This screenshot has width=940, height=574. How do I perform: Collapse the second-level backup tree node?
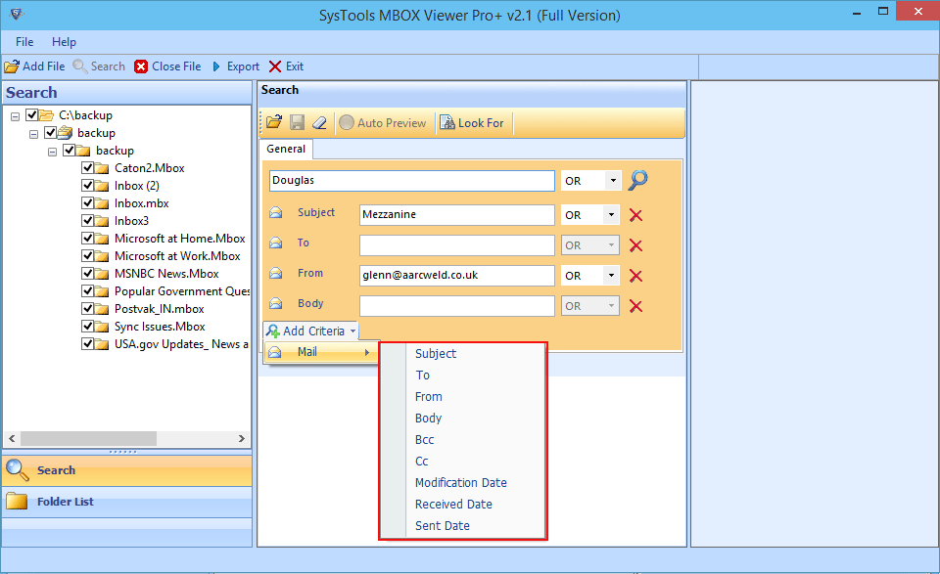[x=33, y=134]
